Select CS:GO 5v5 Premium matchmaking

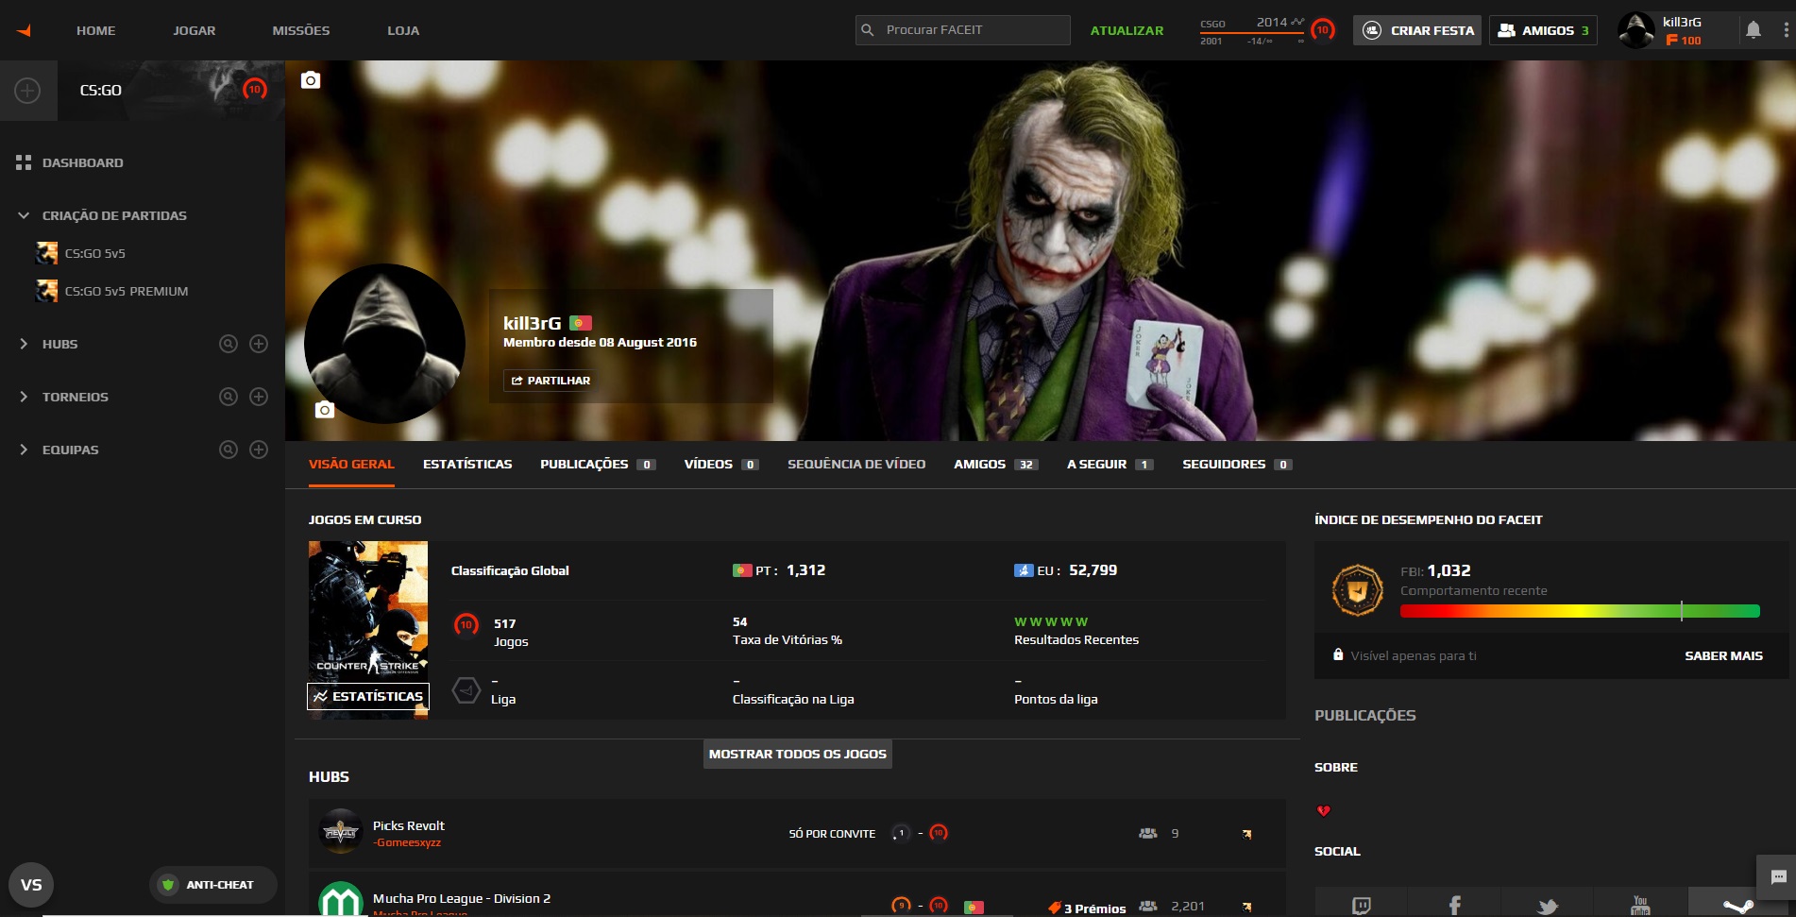click(x=112, y=291)
